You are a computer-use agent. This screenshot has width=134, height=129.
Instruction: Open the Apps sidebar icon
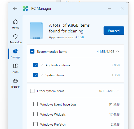(x=15, y=66)
